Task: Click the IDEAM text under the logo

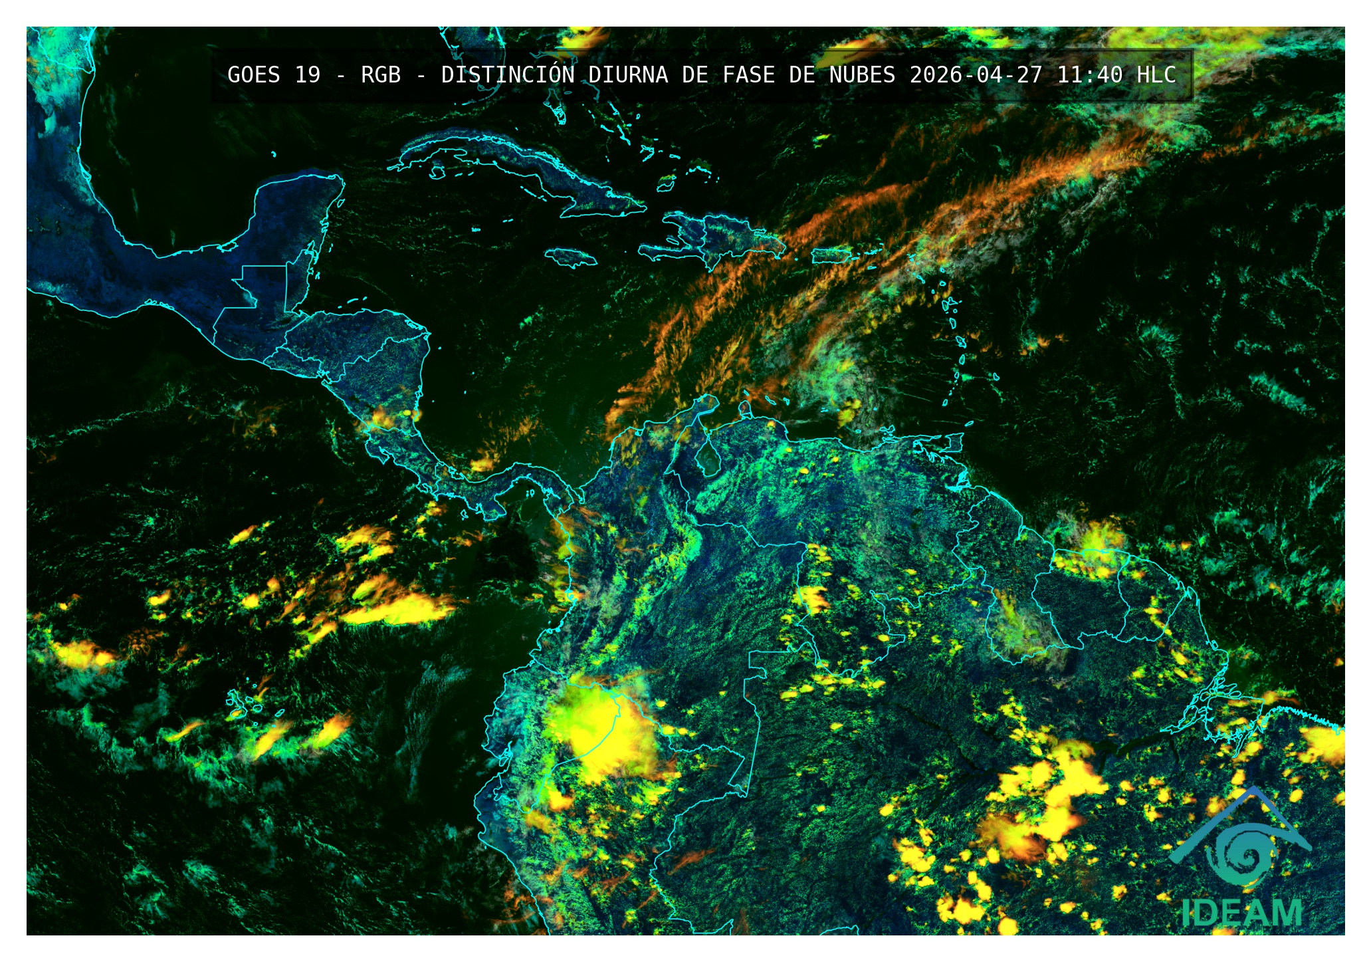Action: click(x=1241, y=913)
